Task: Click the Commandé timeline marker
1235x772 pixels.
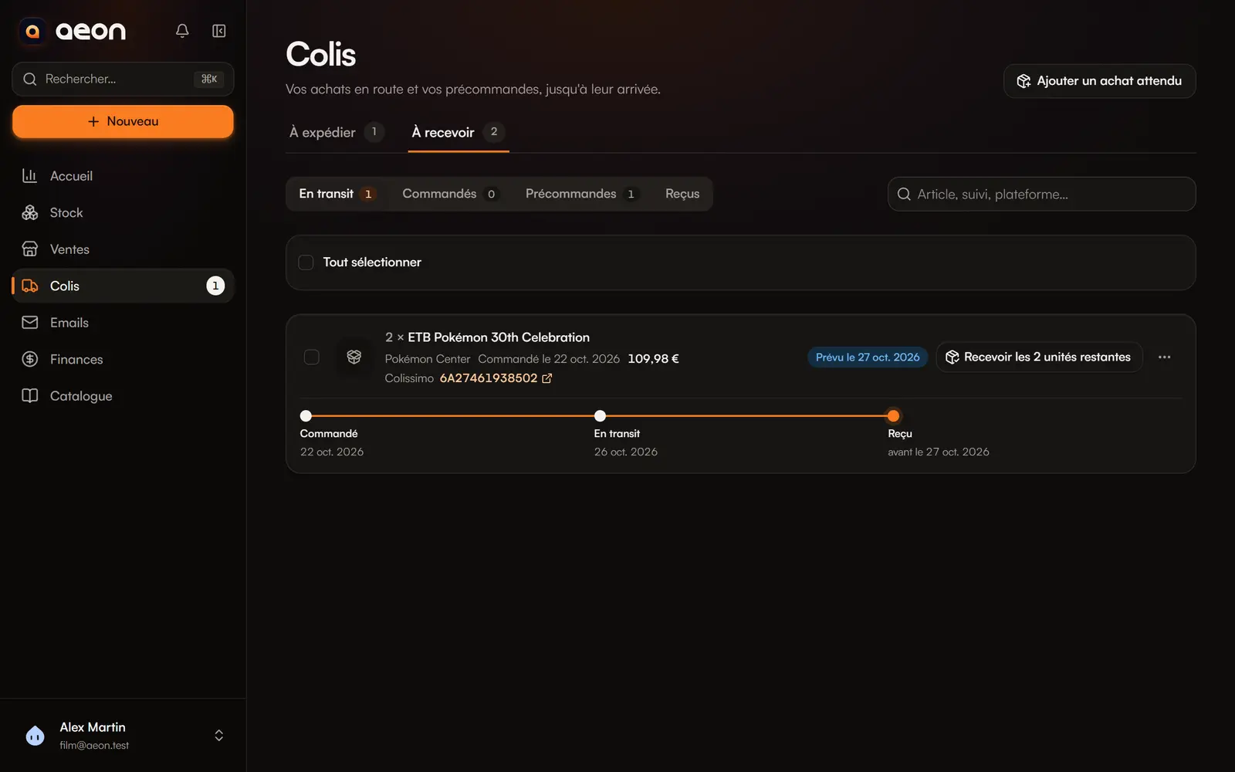Action: click(x=306, y=416)
